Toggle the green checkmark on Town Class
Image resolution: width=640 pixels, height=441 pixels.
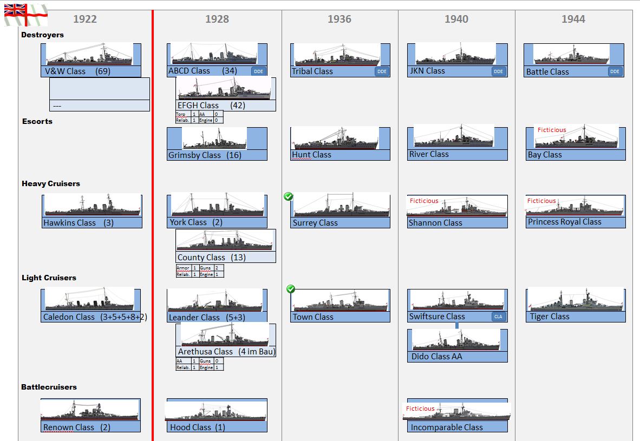[x=291, y=289]
